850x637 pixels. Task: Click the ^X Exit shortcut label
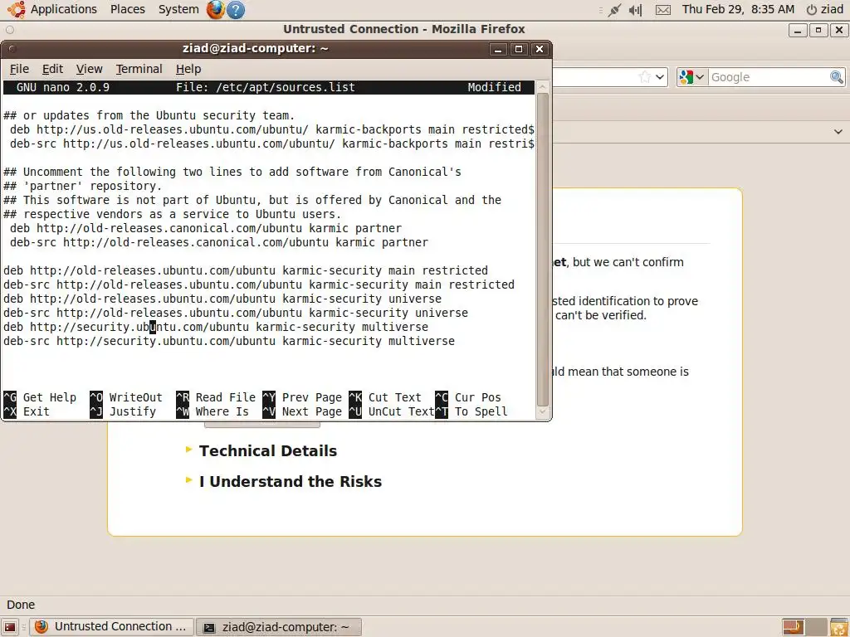tap(27, 411)
